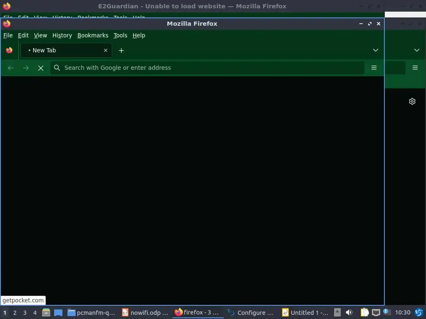This screenshot has width=426, height=319.
Task: Expand tabs chevron in background Firefox window
Action: pyautogui.click(x=416, y=50)
